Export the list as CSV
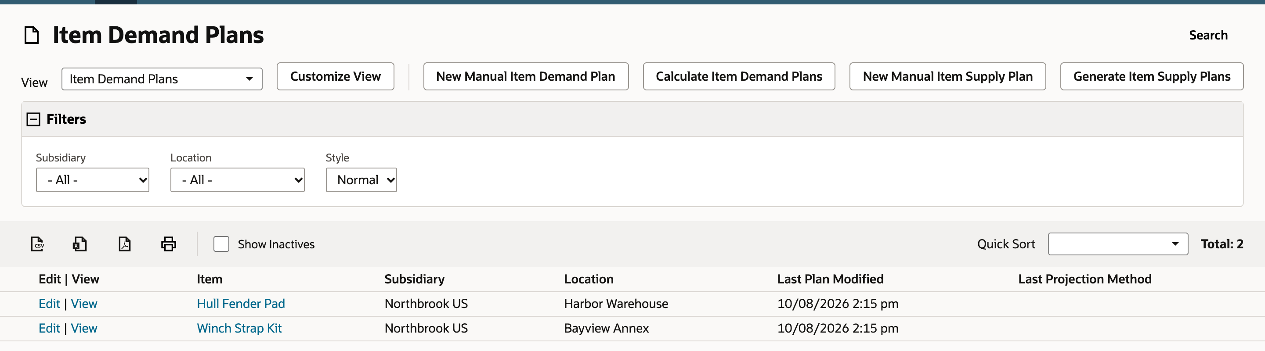 click(x=37, y=244)
